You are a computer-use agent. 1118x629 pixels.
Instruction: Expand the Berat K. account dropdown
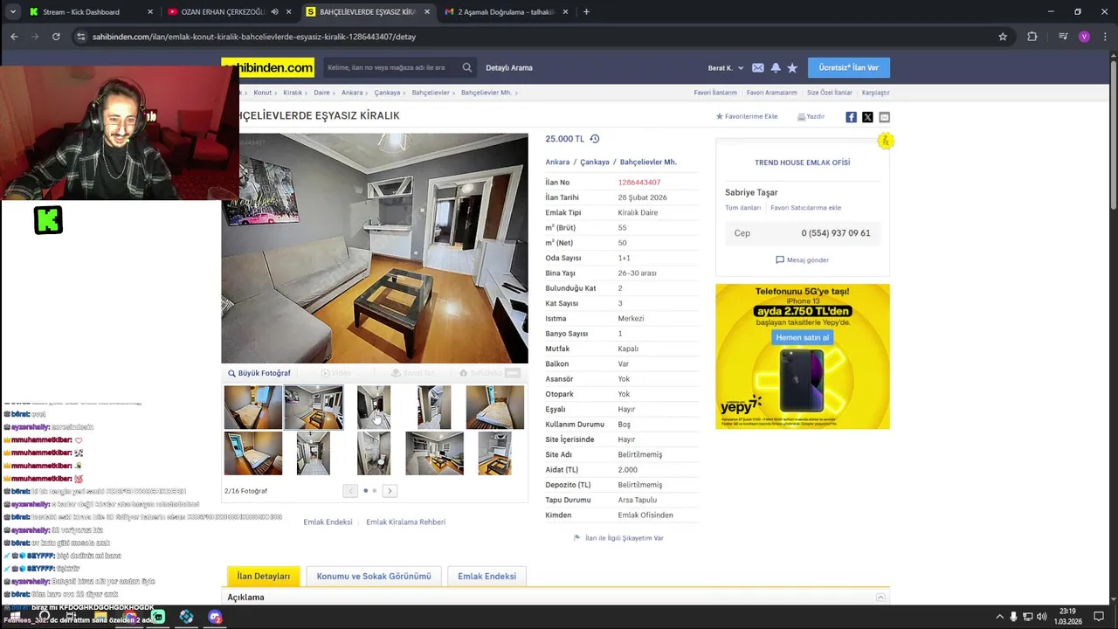tap(726, 68)
